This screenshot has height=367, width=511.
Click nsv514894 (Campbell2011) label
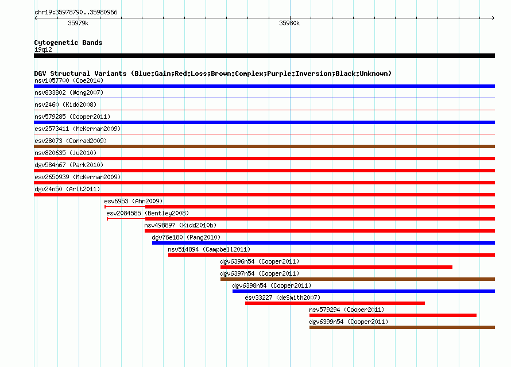click(x=209, y=249)
